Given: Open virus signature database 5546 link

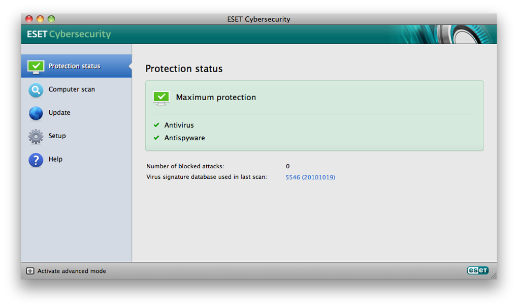Looking at the screenshot, I should coord(310,177).
